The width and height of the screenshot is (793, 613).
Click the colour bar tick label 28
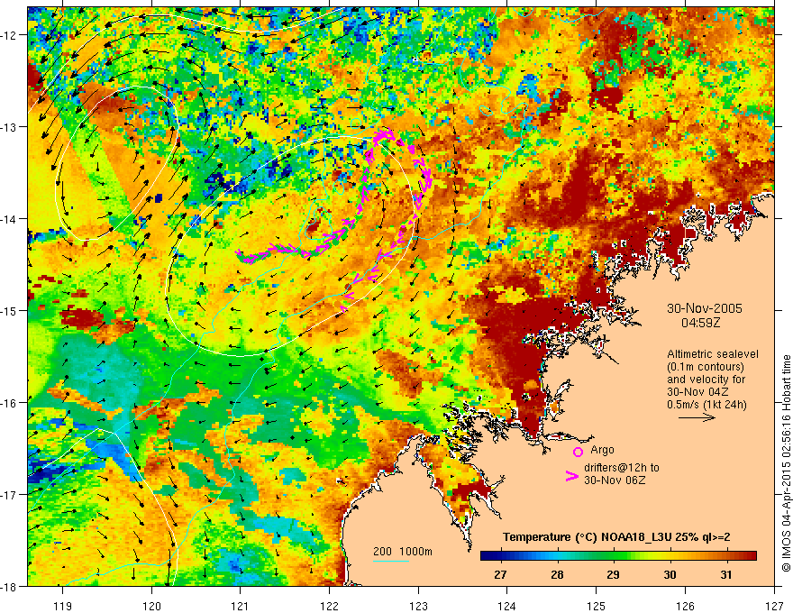point(557,575)
